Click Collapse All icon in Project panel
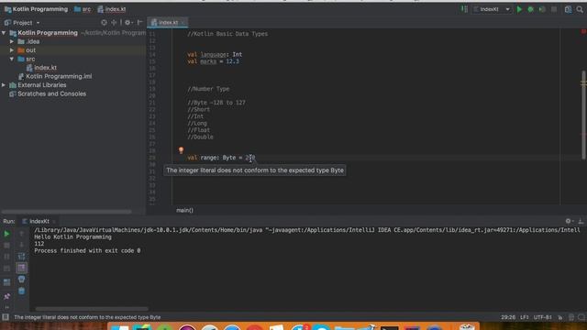 tap(114, 23)
